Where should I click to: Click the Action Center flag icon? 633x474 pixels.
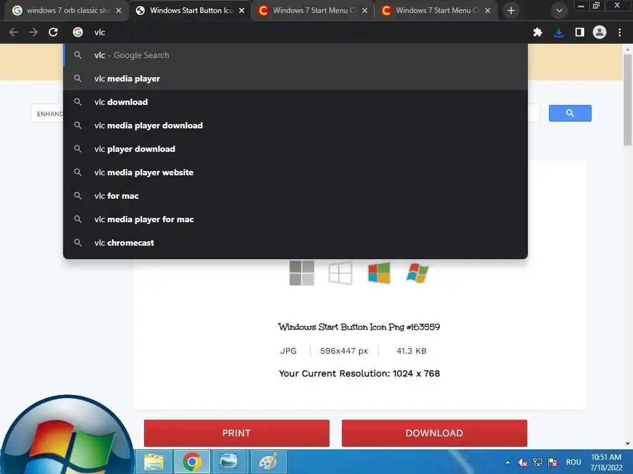[553, 462]
